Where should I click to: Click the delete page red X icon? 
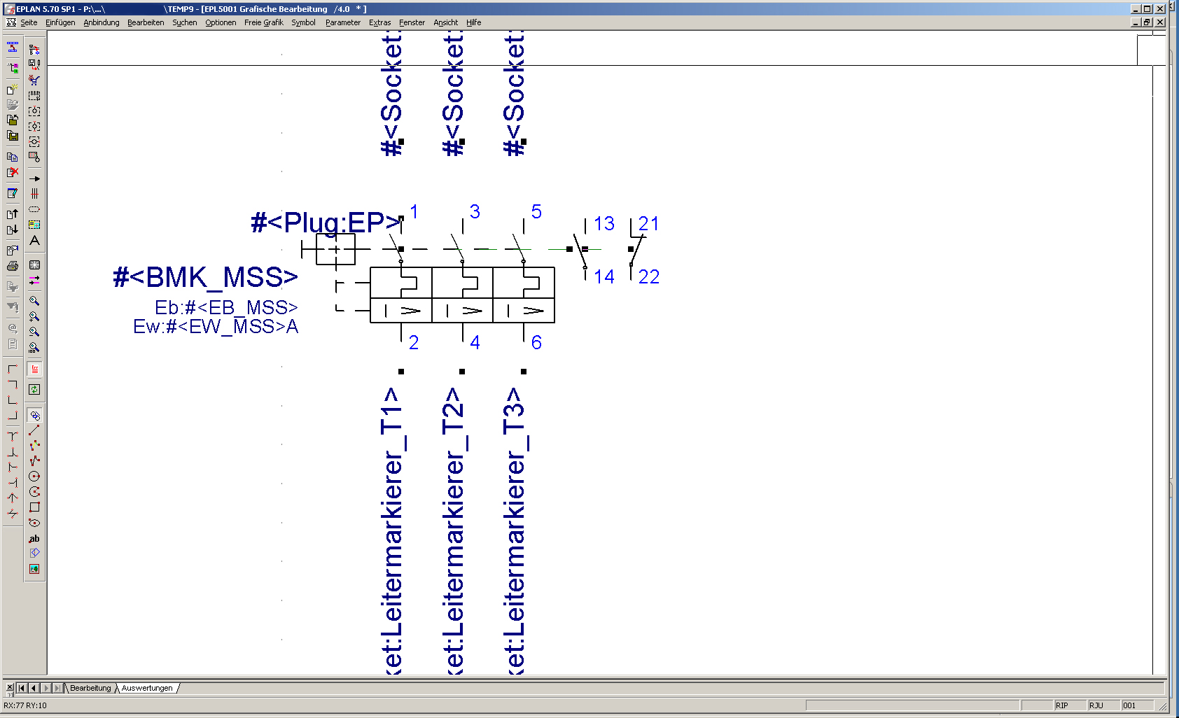tap(12, 172)
